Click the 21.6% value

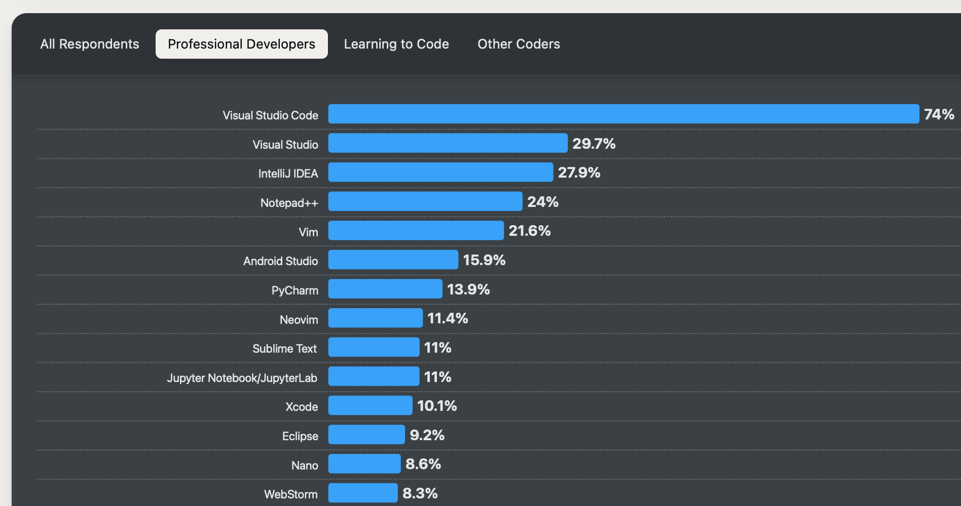(x=530, y=231)
